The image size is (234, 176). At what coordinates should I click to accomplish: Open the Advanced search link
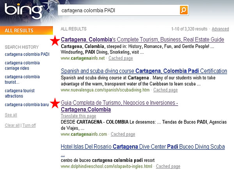[220, 29]
